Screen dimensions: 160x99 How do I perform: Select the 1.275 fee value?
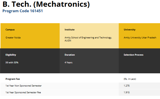point(127,86)
